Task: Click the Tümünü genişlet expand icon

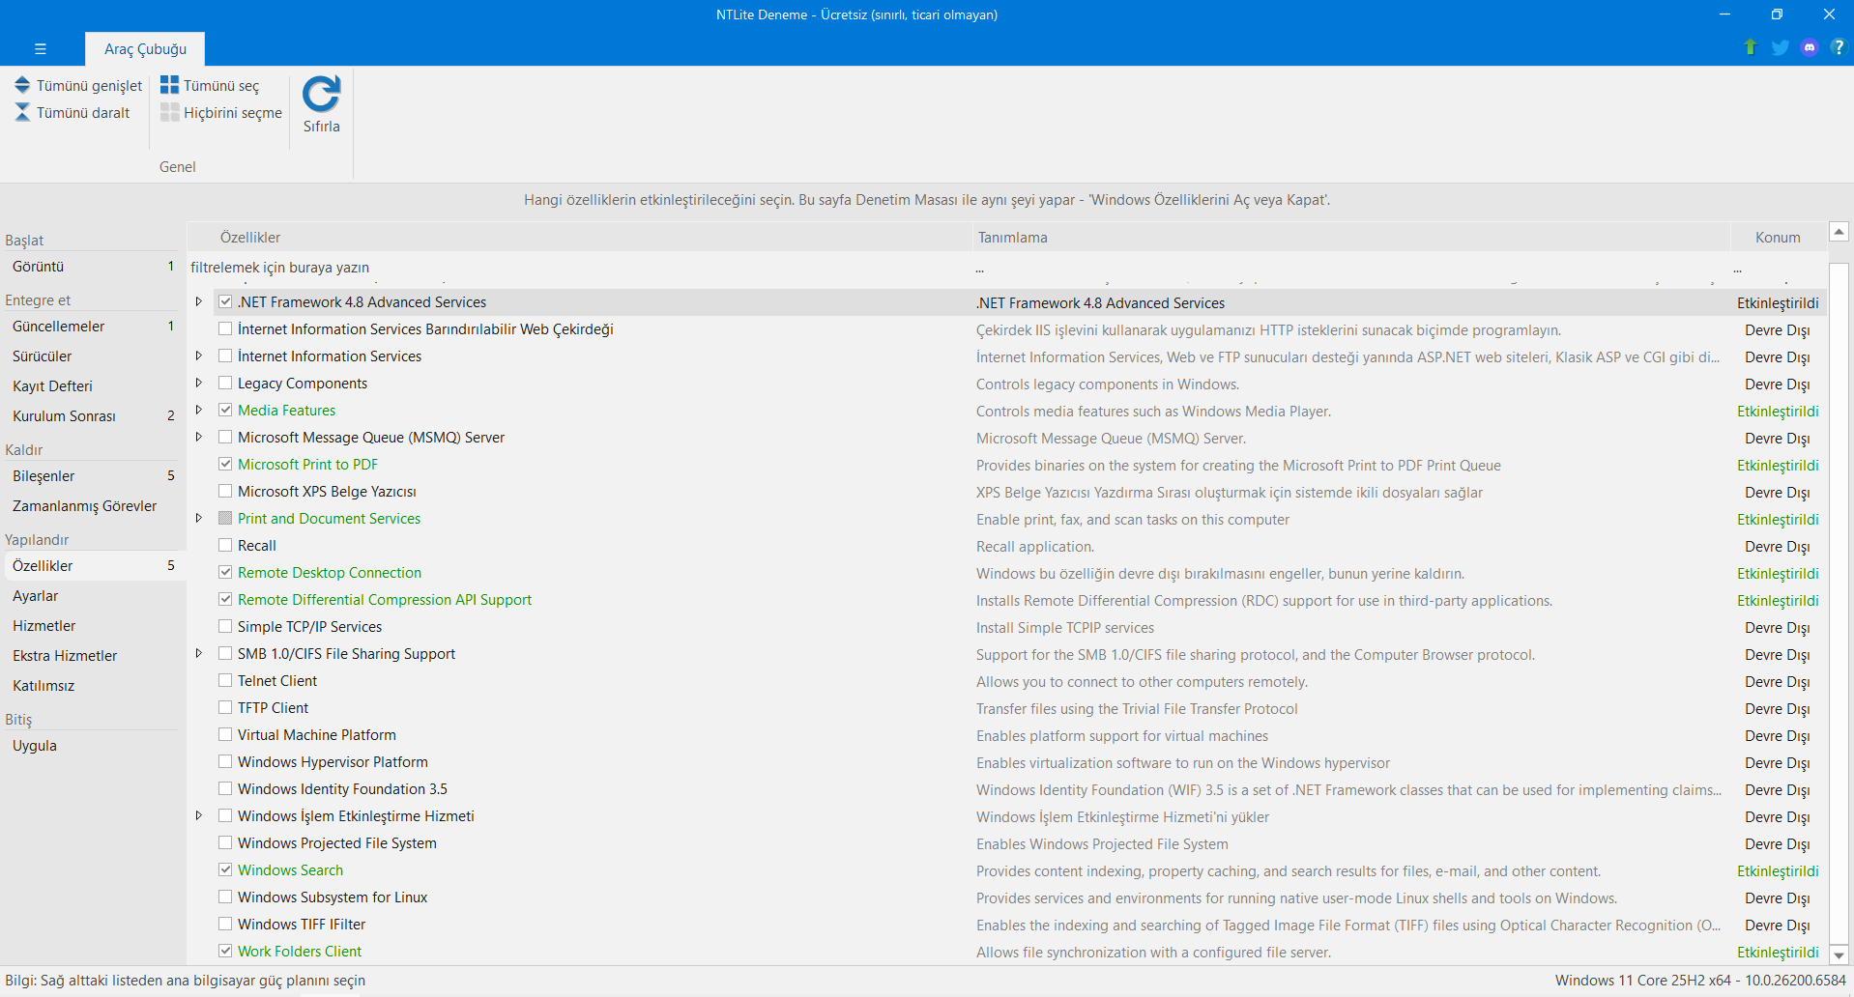Action: coord(22,85)
